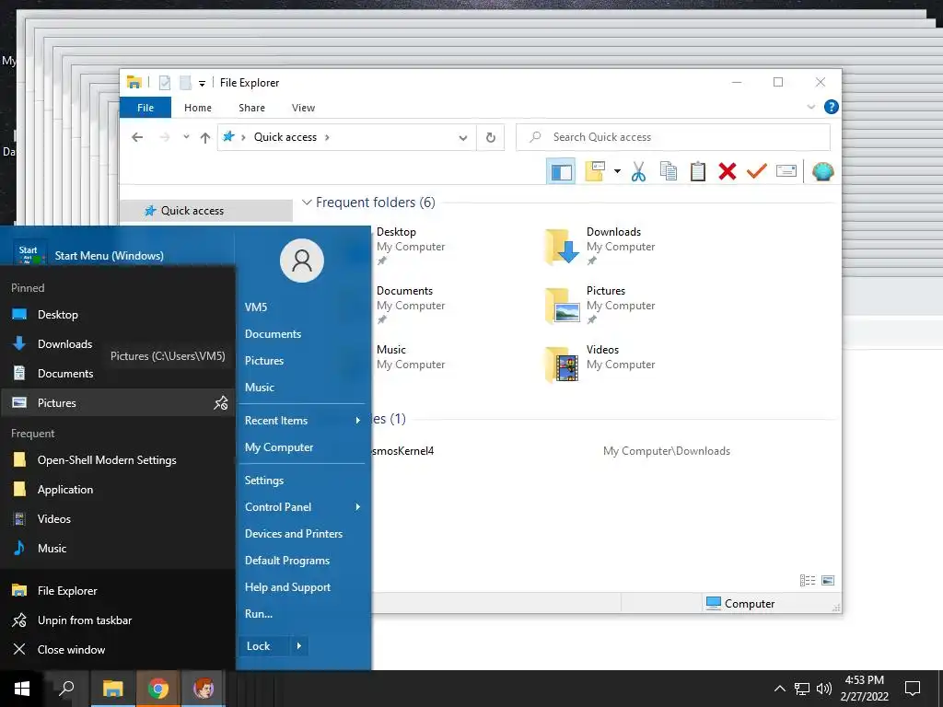The image size is (943, 707).
Task: Select the Documents frequent folder
Action: pos(405,291)
